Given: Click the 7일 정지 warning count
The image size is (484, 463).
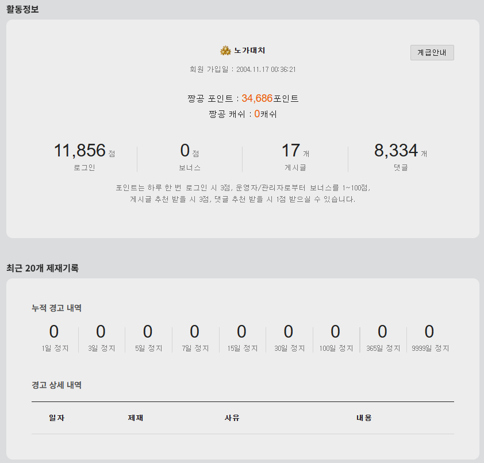Looking at the screenshot, I should (x=195, y=332).
